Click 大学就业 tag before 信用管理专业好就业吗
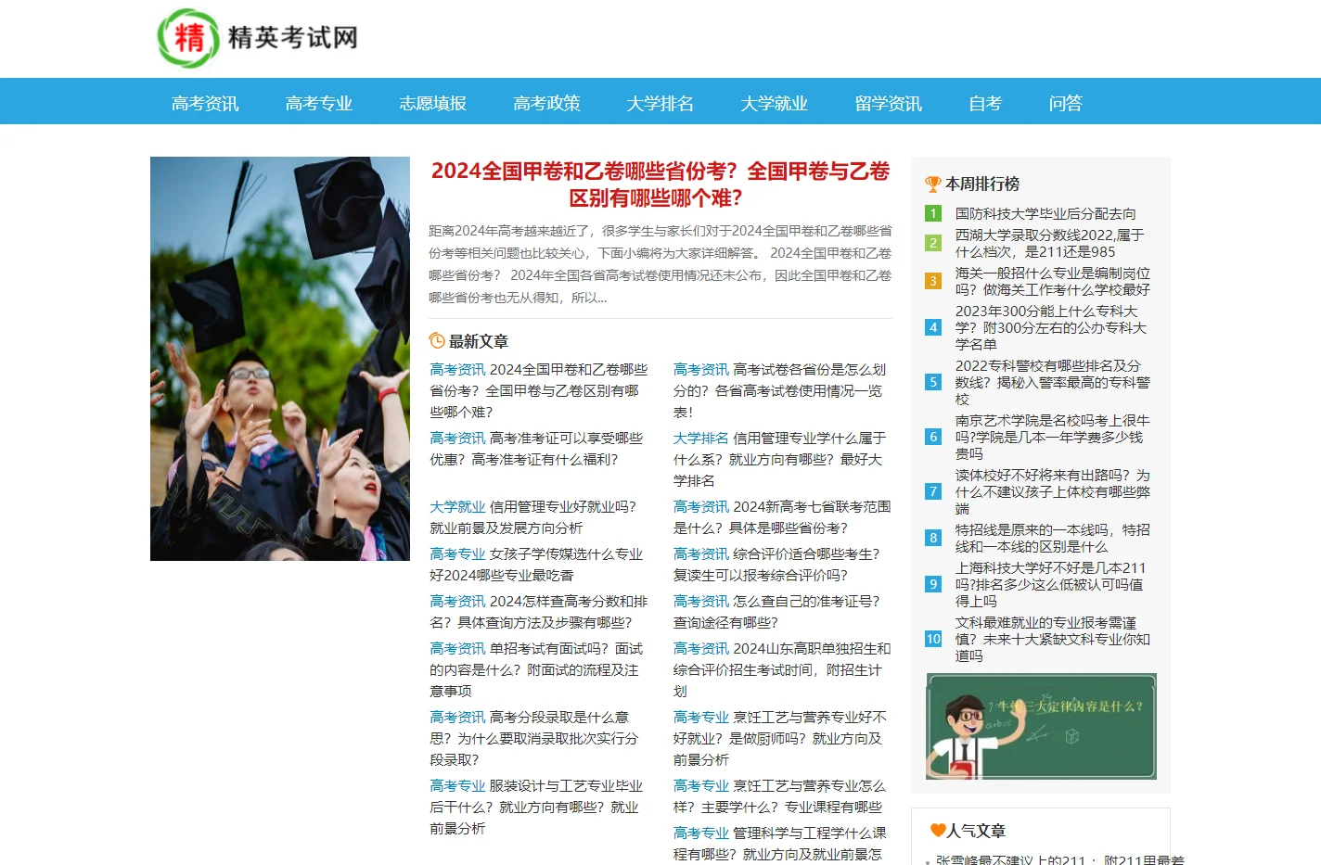The height and width of the screenshot is (865, 1321). coord(457,506)
